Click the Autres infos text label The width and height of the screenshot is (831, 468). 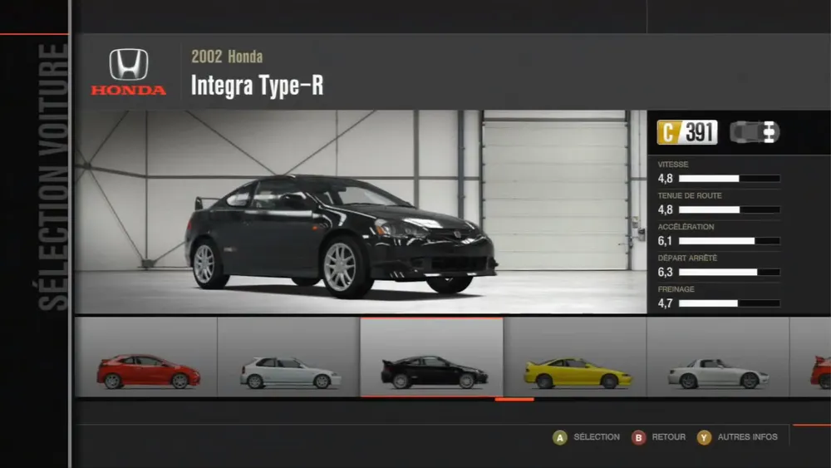pos(747,437)
